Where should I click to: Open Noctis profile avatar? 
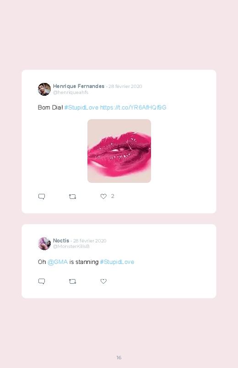click(x=44, y=244)
